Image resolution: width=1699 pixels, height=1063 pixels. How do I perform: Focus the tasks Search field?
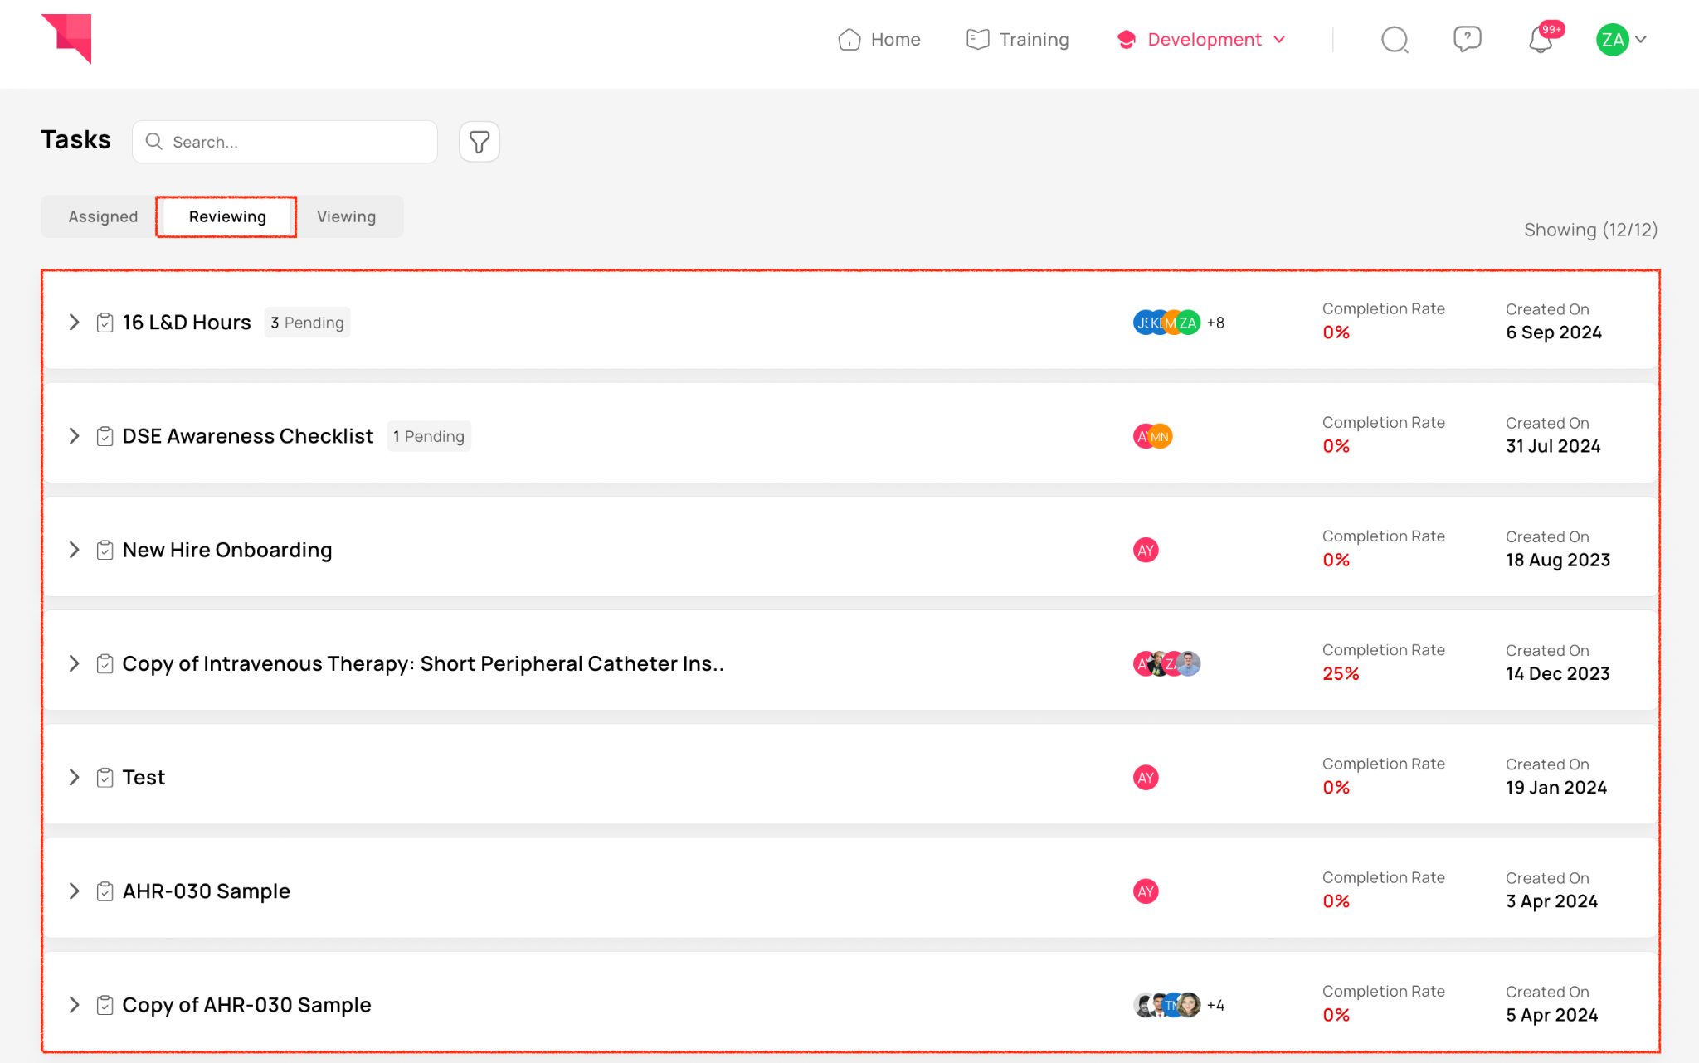(x=295, y=142)
